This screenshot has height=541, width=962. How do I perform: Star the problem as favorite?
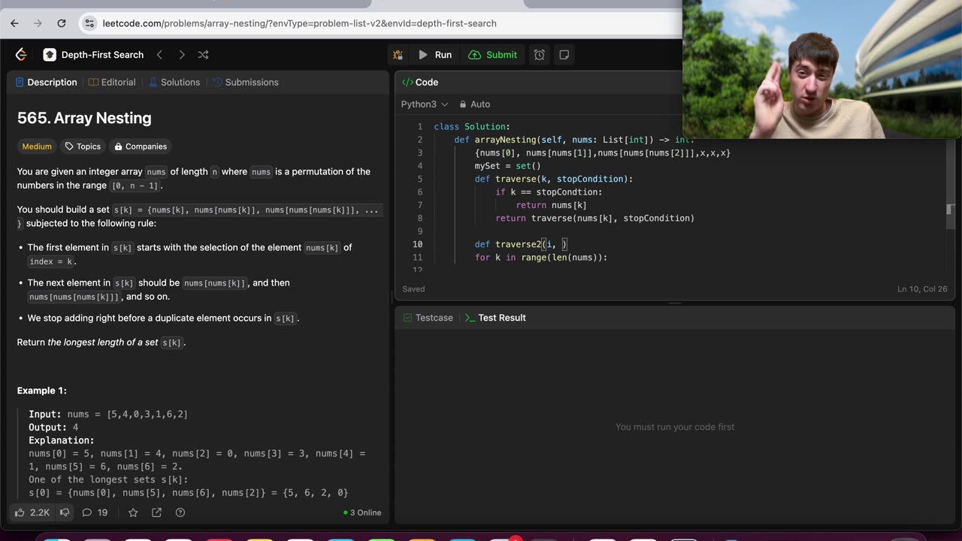click(x=133, y=512)
